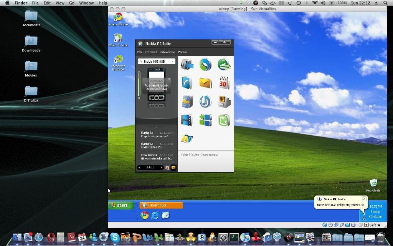Click the Show Desktop Quick Launch icon
The height and width of the screenshot is (246, 393).
point(165,215)
